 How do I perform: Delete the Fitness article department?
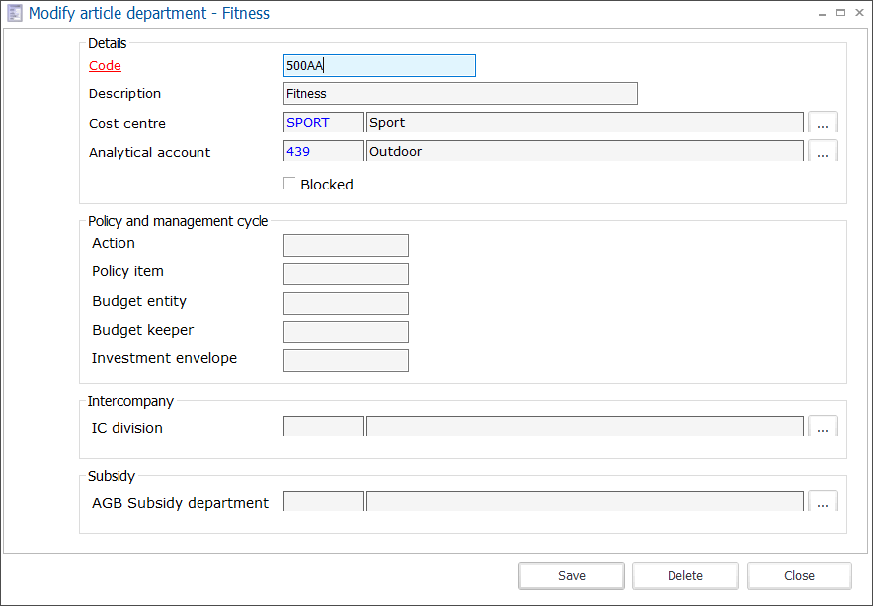point(684,575)
